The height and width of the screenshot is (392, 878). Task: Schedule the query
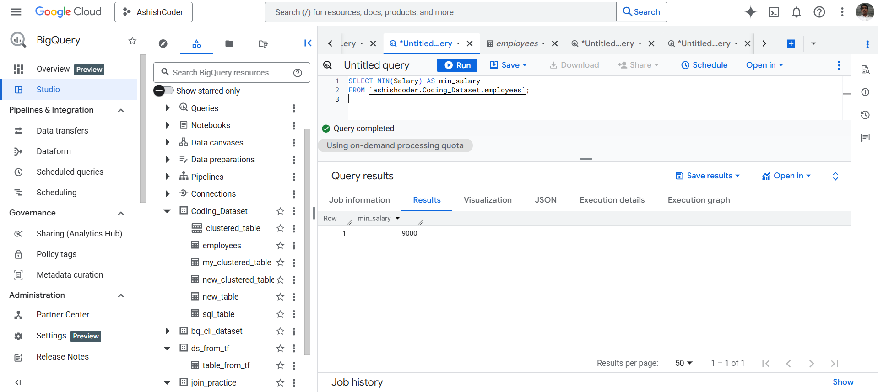[x=705, y=65]
